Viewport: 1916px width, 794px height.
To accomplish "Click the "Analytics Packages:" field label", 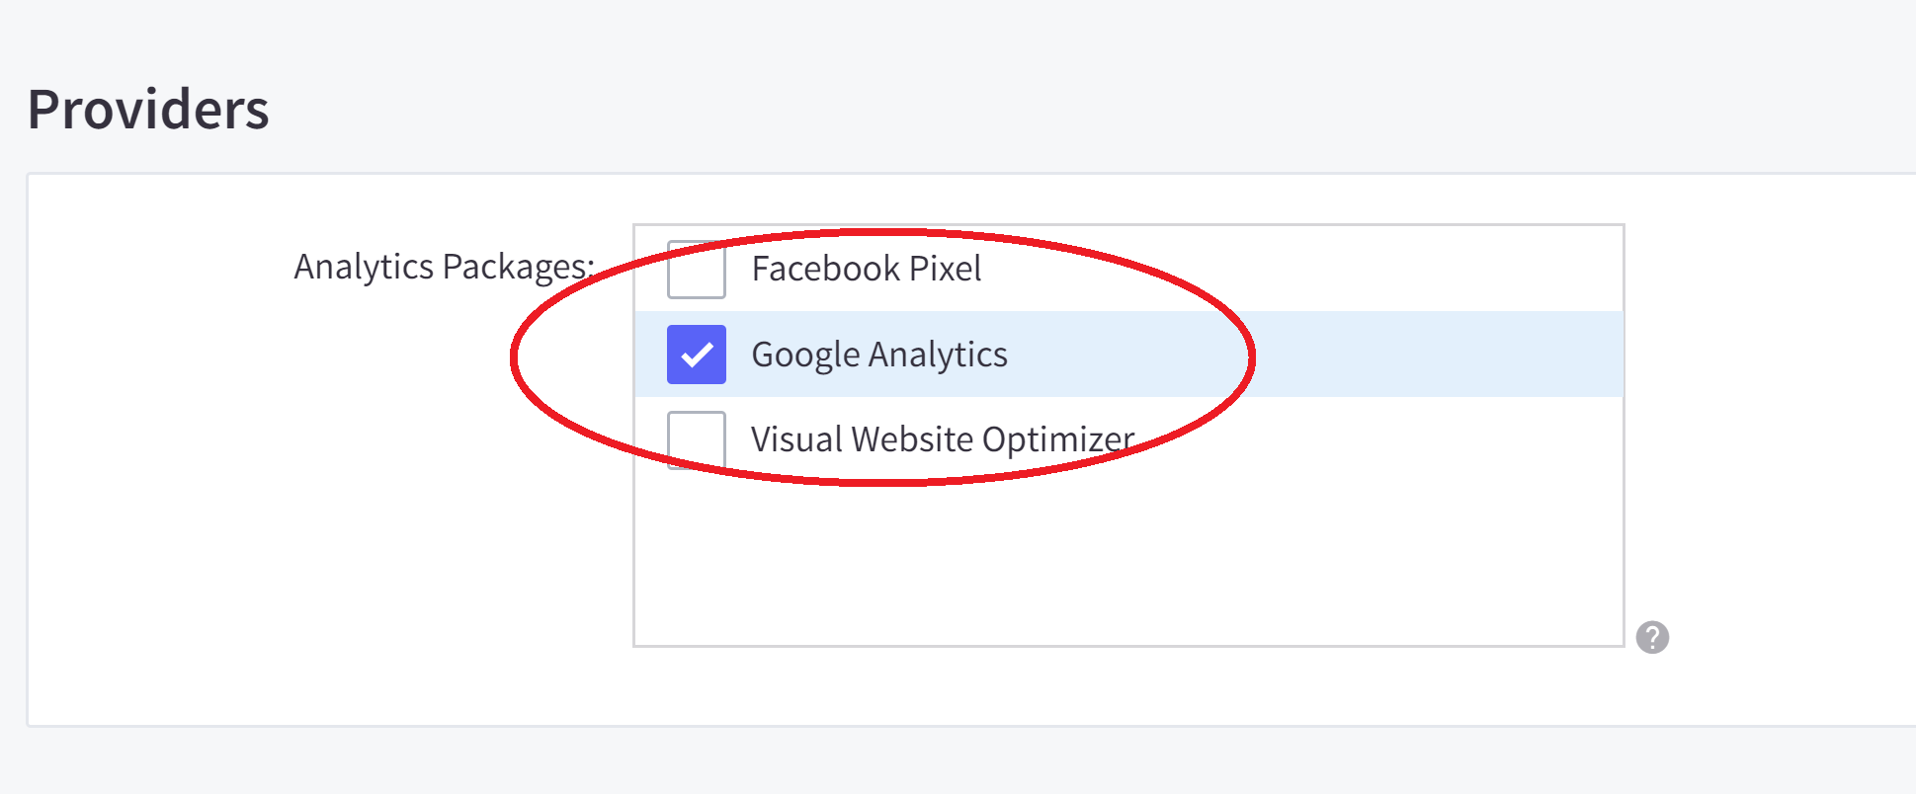I will click(444, 267).
